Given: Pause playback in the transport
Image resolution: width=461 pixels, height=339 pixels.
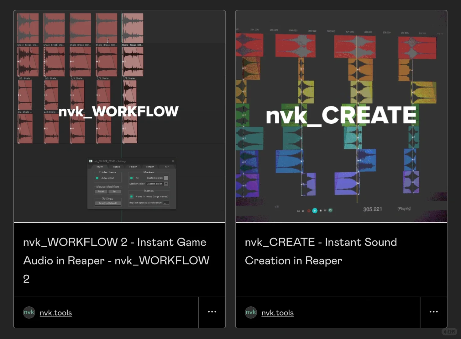Looking at the screenshot, I should pyautogui.click(x=325, y=211).
